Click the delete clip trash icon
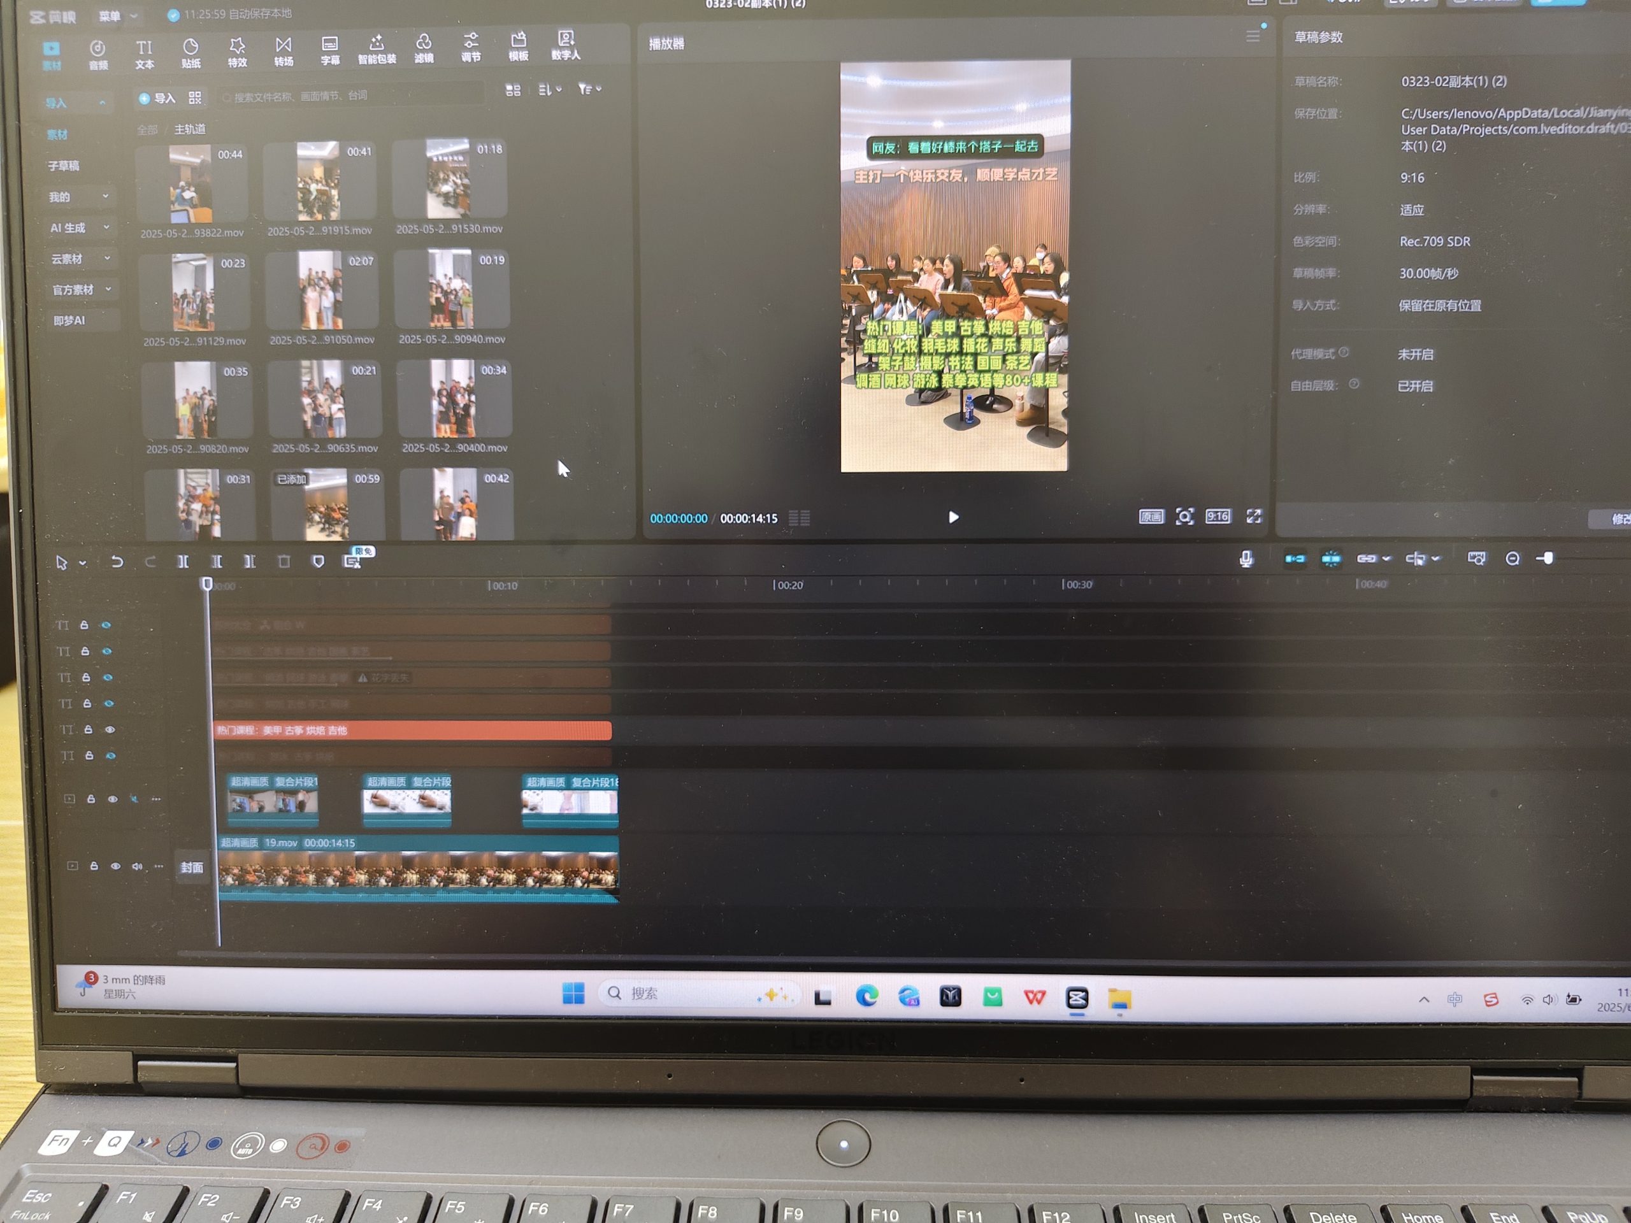1631x1223 pixels. click(x=284, y=562)
